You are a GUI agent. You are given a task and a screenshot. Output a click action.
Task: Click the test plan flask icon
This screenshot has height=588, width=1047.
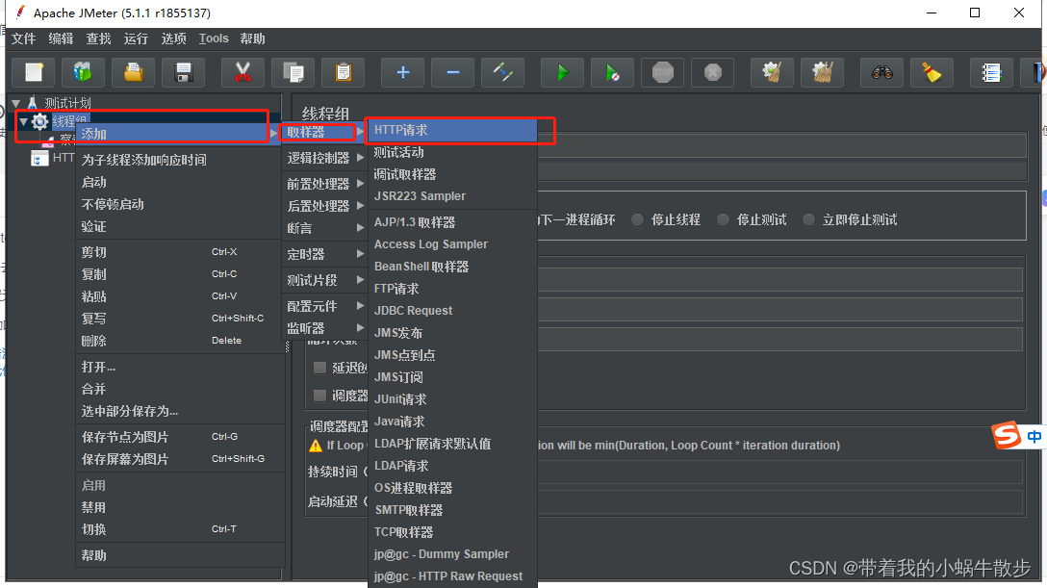pyautogui.click(x=32, y=103)
